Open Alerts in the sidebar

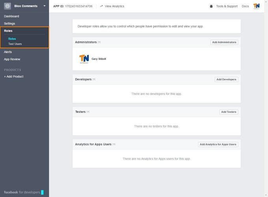(x=8, y=52)
